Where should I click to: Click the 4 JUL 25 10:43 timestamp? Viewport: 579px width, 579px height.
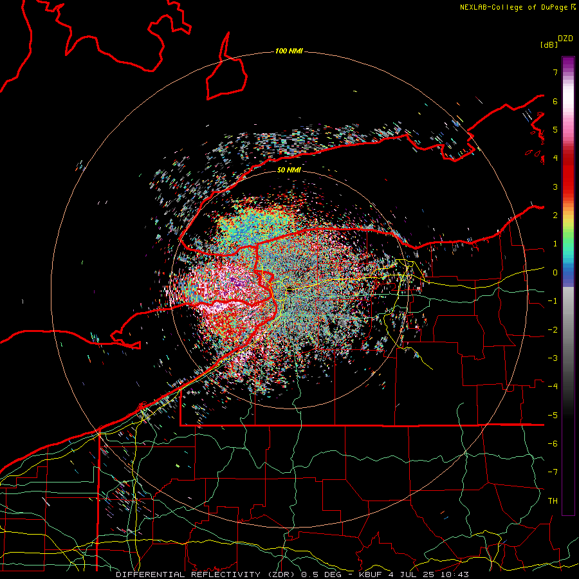428,574
